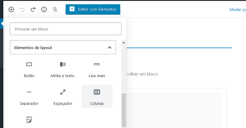Screen dimensions: 246x128
Task: Open the content structure info icon
Action: [x=44, y=9]
